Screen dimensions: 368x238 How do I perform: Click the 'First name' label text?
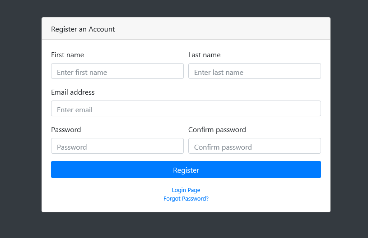68,55
